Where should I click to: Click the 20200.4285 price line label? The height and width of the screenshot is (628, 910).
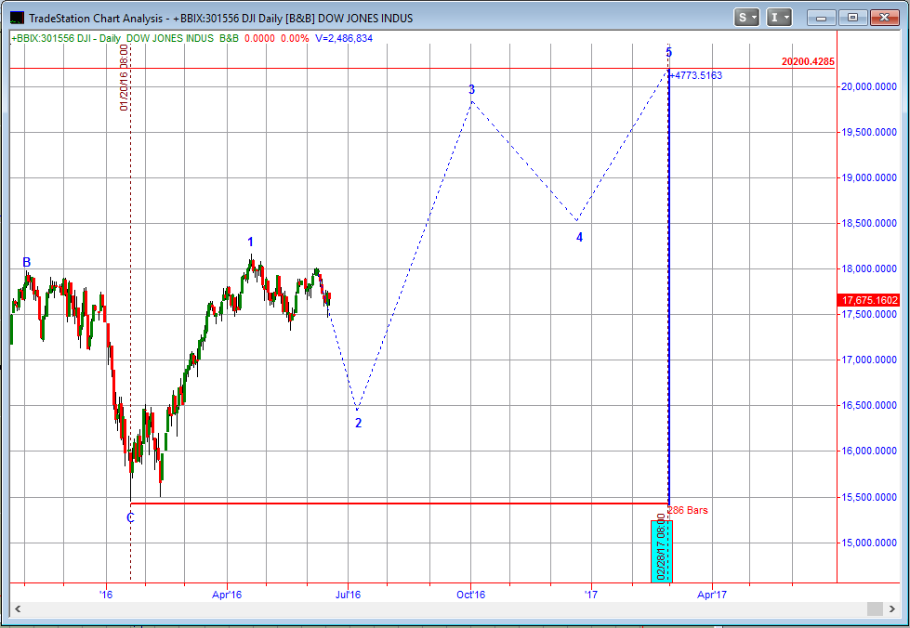pyautogui.click(x=808, y=61)
